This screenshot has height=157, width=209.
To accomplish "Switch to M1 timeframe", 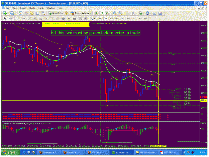I will tap(100, 19).
